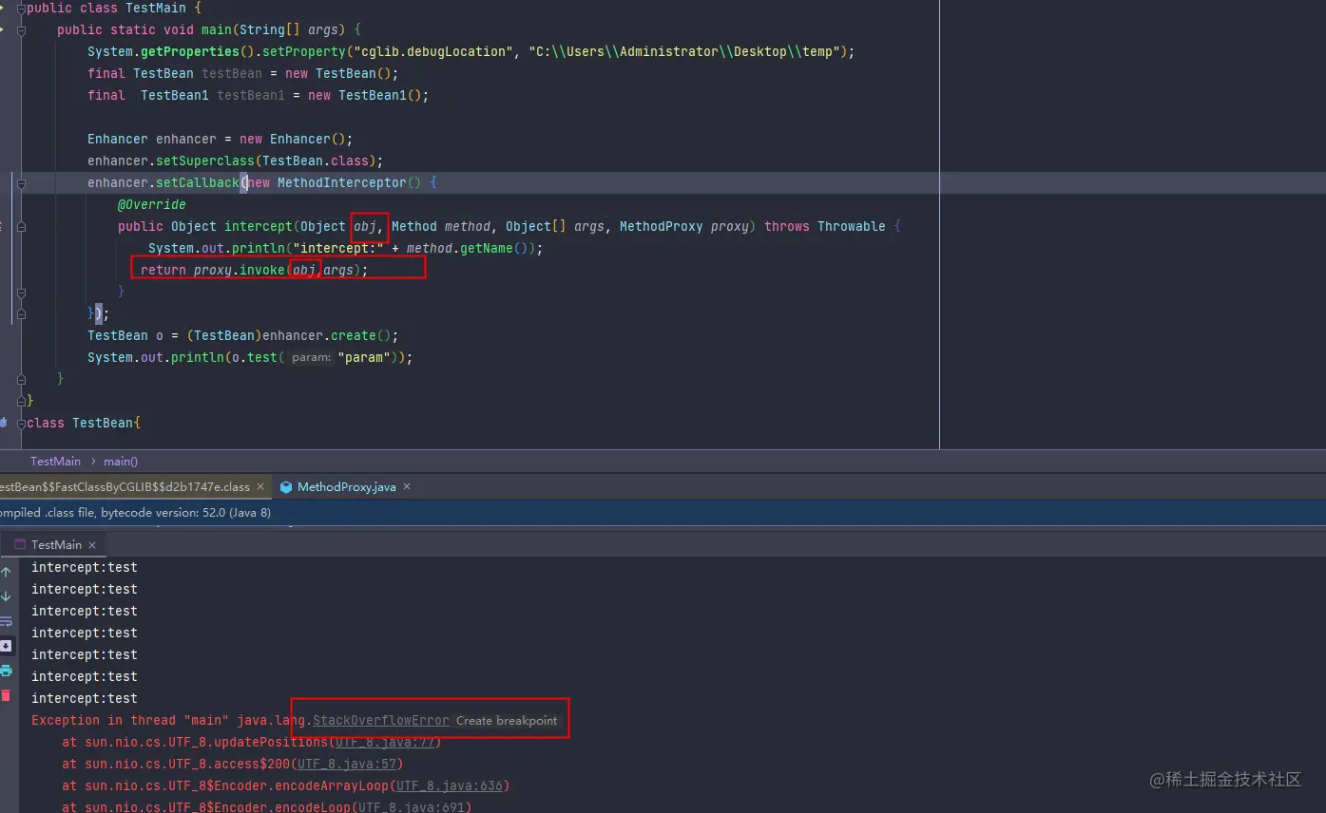The height and width of the screenshot is (813, 1326).
Task: Fold the setCallback anonymous class block
Action: coord(22,183)
